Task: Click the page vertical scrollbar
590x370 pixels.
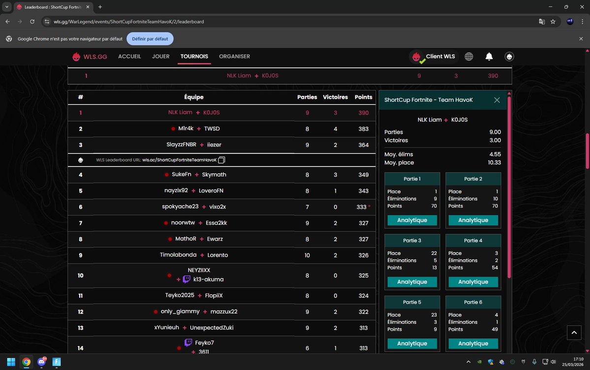Action: [588, 151]
